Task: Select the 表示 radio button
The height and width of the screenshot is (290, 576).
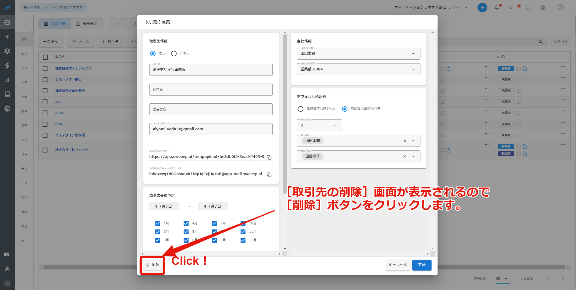Action: coord(153,53)
